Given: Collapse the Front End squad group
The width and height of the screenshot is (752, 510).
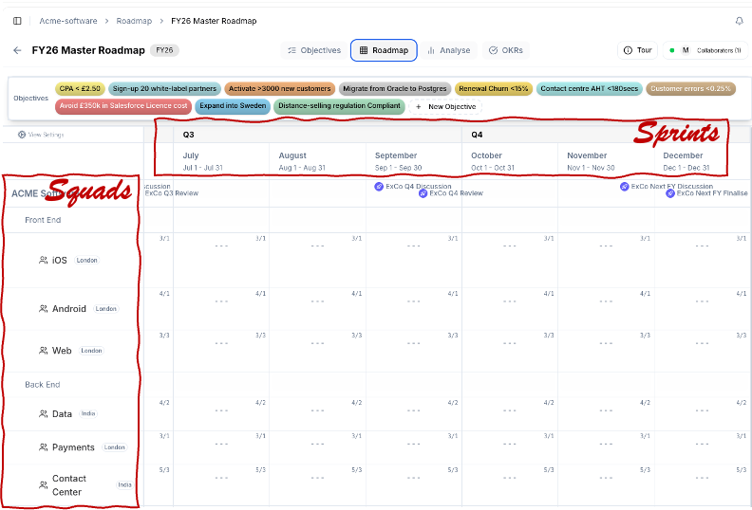Looking at the screenshot, I should click(x=43, y=220).
